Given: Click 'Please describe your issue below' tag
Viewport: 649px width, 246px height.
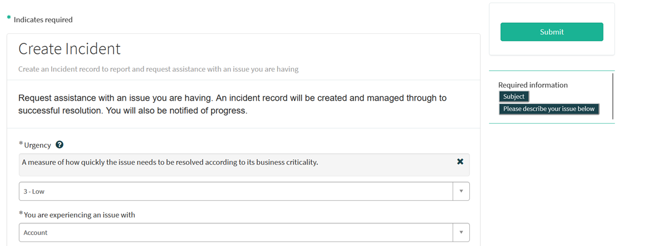Looking at the screenshot, I should click(548, 109).
